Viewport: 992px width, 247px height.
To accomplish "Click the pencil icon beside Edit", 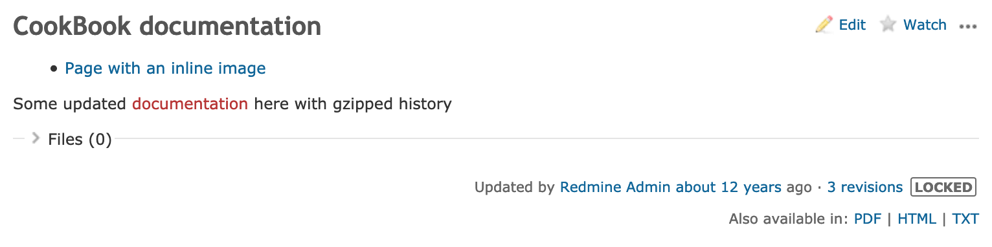I will (x=824, y=25).
